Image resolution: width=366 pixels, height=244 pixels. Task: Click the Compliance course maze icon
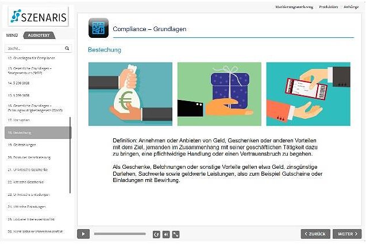tap(98, 29)
